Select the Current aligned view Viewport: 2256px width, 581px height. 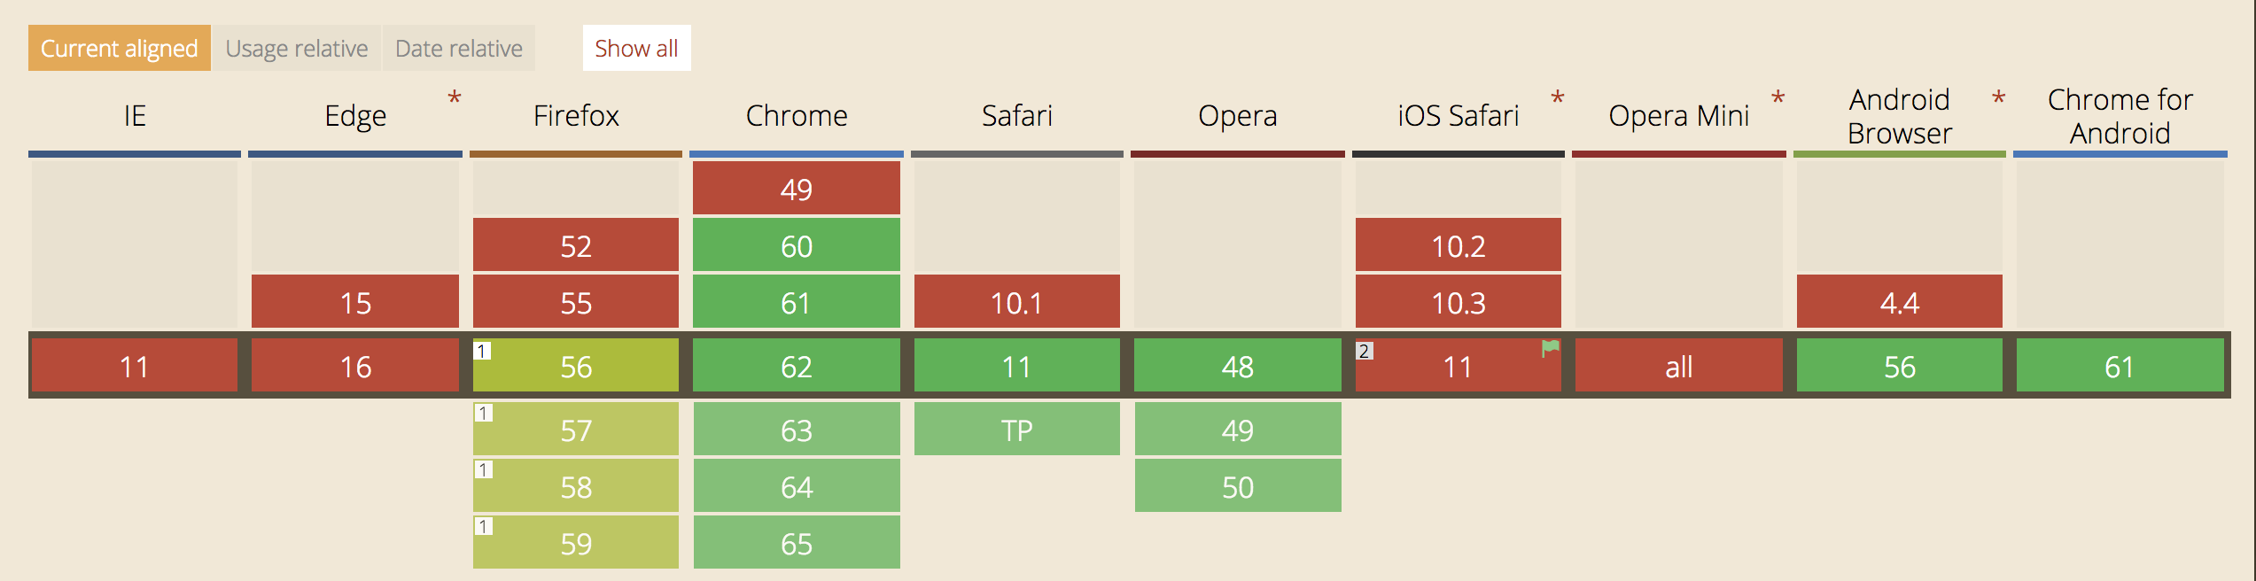click(118, 48)
